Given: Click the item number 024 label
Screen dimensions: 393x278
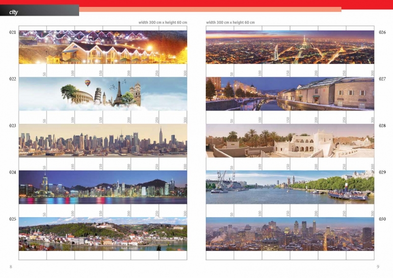Looking at the screenshot, I should coord(12,172).
